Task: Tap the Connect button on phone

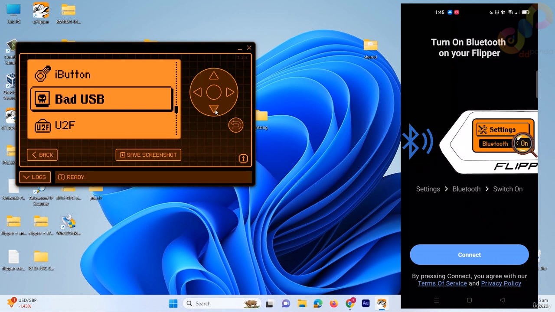Action: [469, 255]
